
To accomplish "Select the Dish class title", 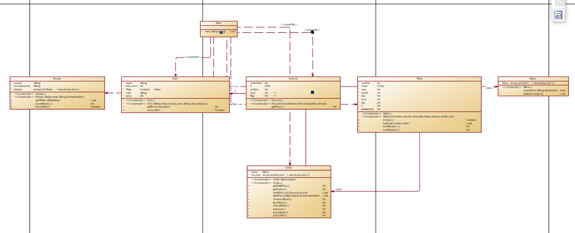I will pos(175,79).
